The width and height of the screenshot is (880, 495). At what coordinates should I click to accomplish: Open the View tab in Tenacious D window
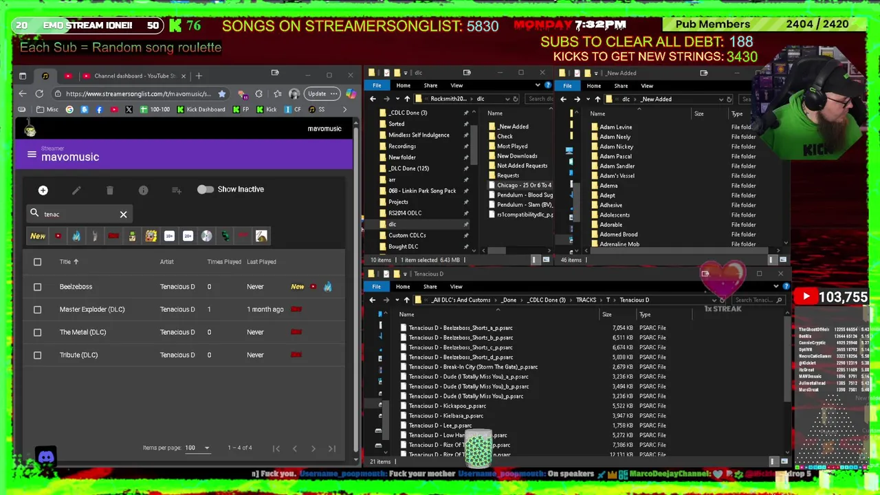(456, 287)
